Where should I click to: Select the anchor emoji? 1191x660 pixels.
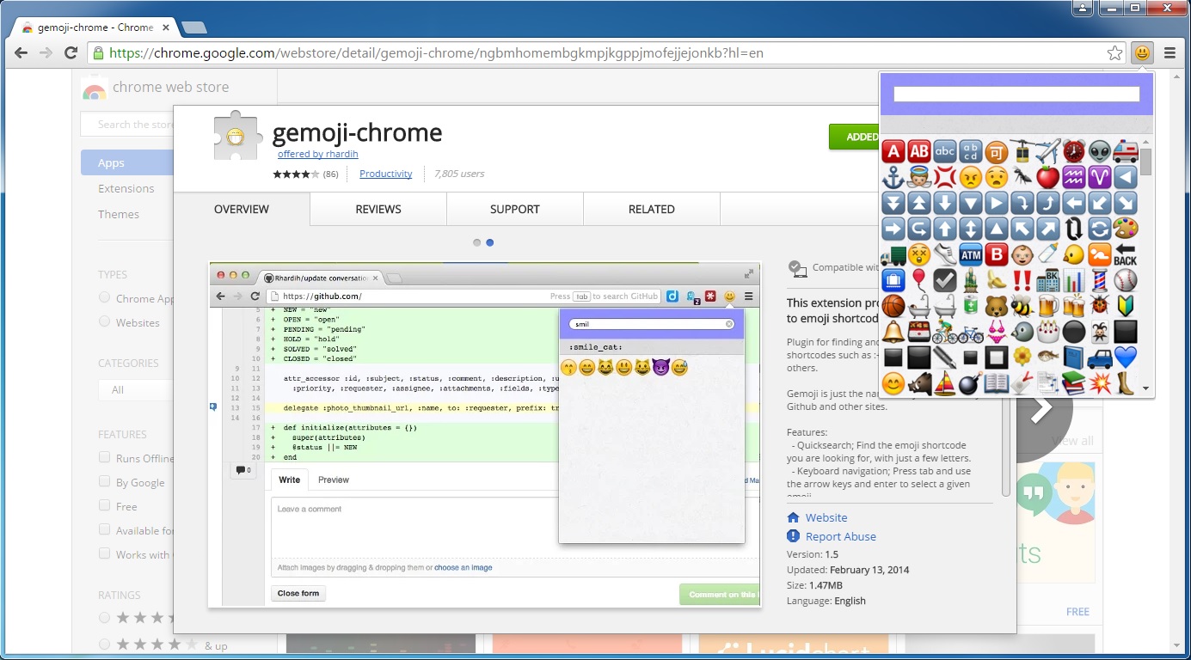click(x=893, y=177)
